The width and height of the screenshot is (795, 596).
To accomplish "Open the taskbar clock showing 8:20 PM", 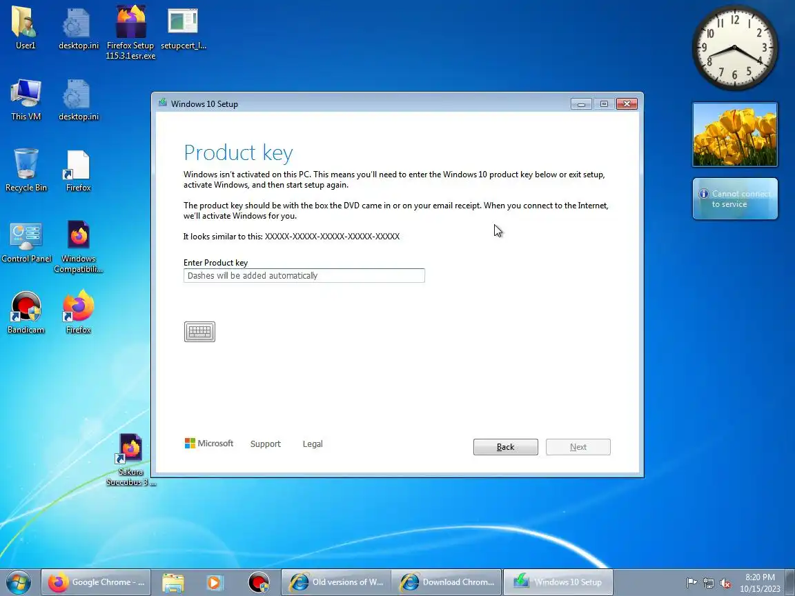I will 760,583.
